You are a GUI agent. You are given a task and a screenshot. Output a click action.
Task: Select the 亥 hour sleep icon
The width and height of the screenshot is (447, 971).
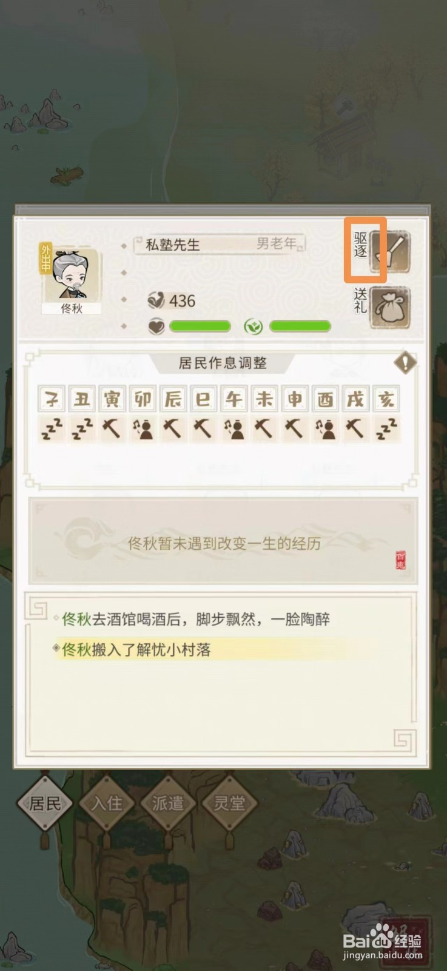386,430
